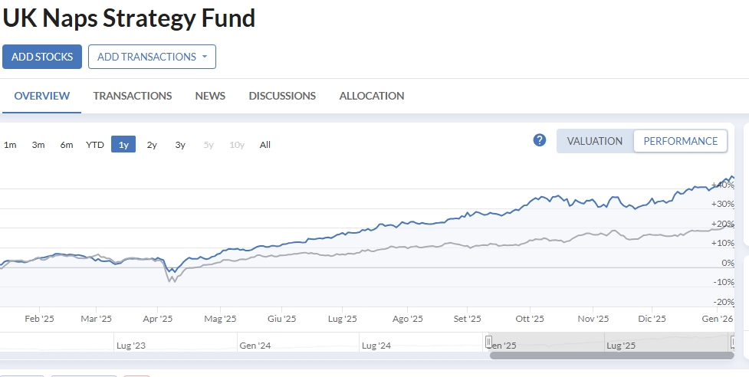The image size is (749, 377).
Task: Select the 1m chart range
Action: (10, 145)
